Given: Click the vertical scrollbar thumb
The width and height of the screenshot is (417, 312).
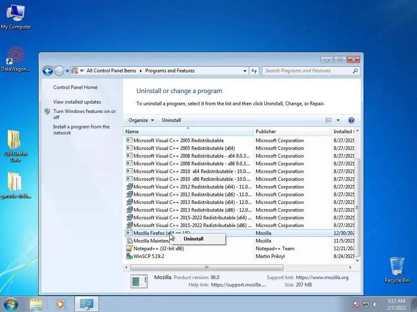Looking at the screenshot, I should [358, 208].
